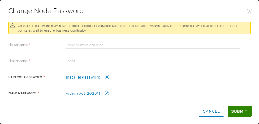This screenshot has height=124, width=259.
Task: Click the disabled Hostname field bvidm.infrajedi.local
Action: pos(153,45)
